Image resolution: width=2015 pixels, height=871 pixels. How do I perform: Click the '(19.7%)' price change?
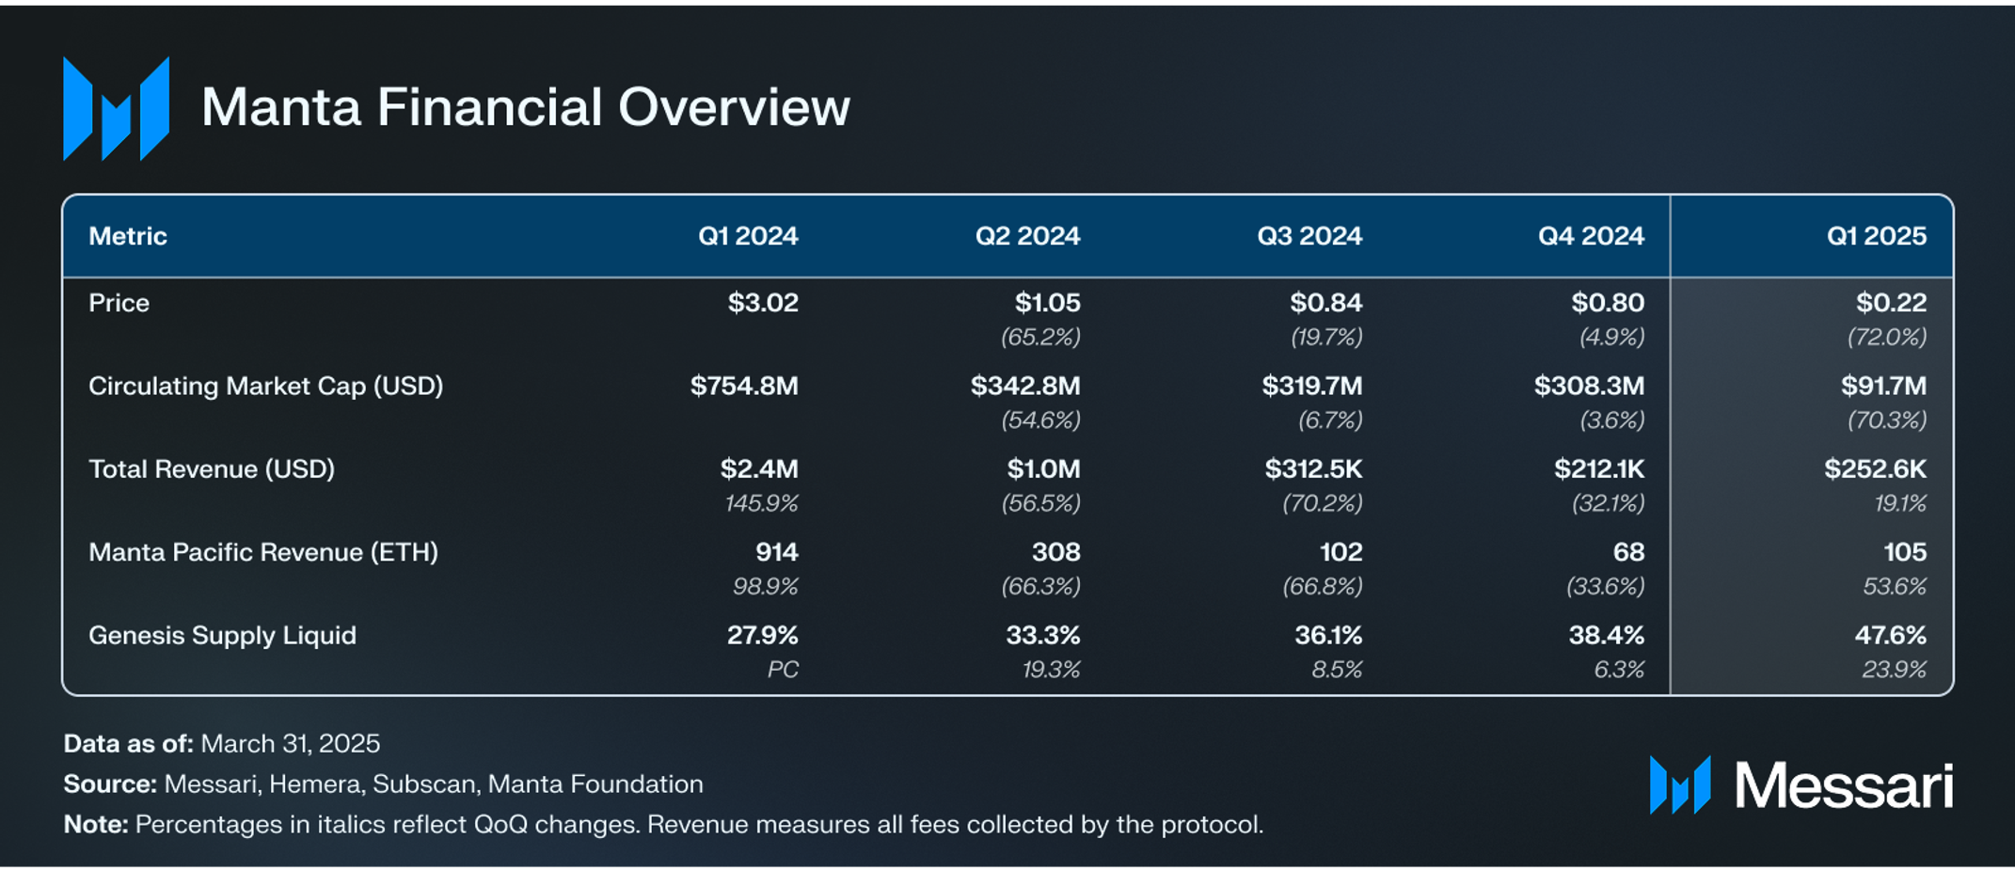click(1326, 337)
